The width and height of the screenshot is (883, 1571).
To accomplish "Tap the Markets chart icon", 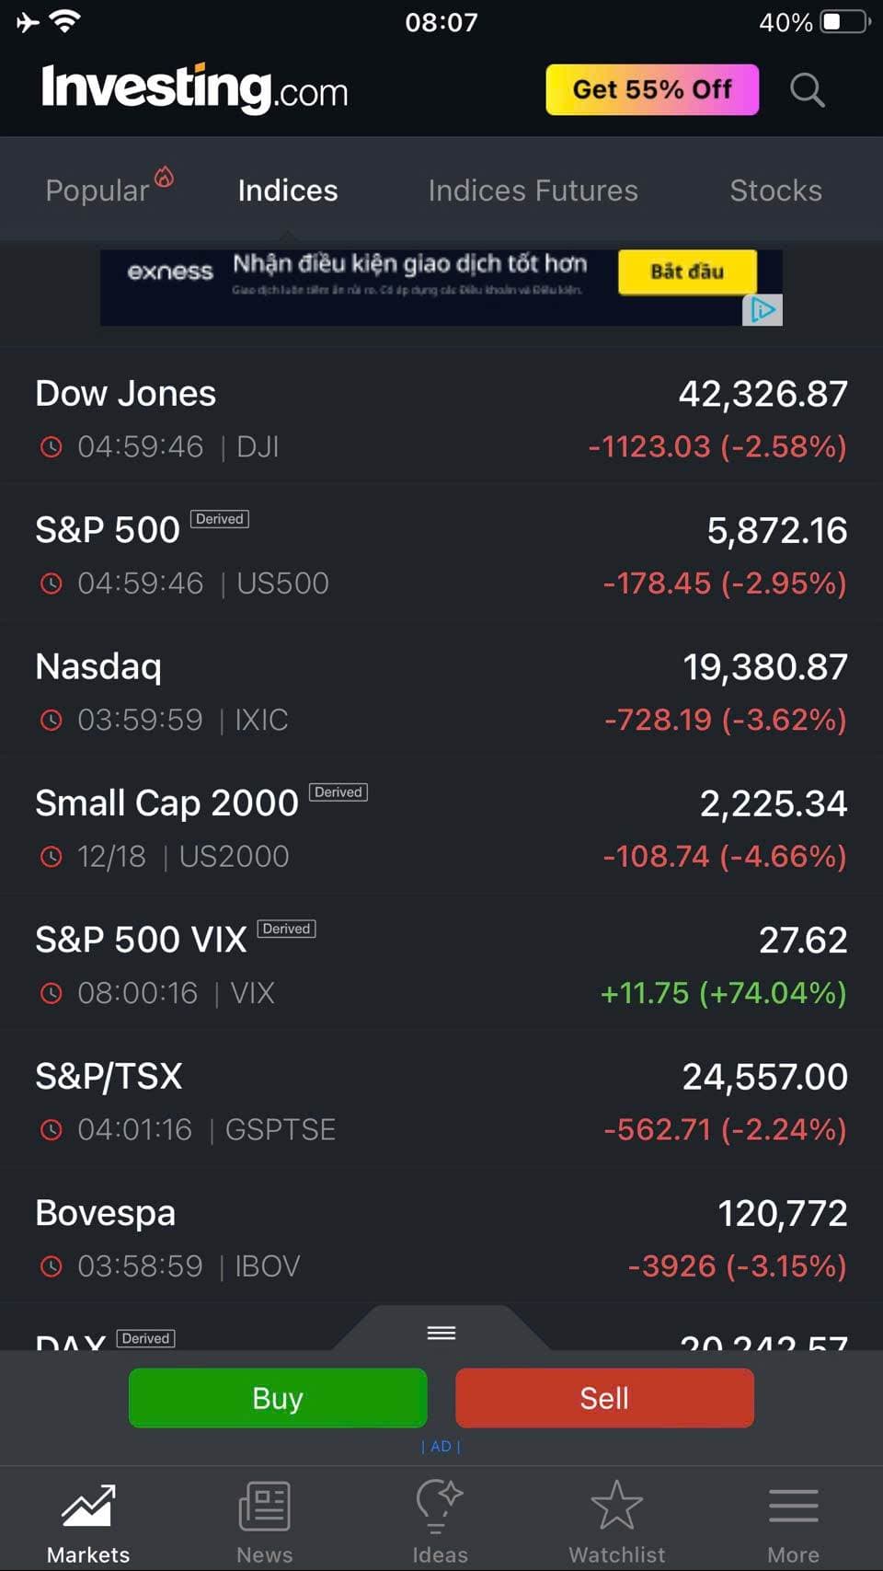I will [x=88, y=1506].
